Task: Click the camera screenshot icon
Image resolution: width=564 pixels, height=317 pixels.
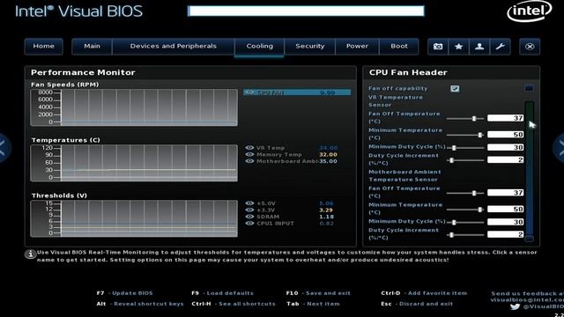Action: [438, 47]
